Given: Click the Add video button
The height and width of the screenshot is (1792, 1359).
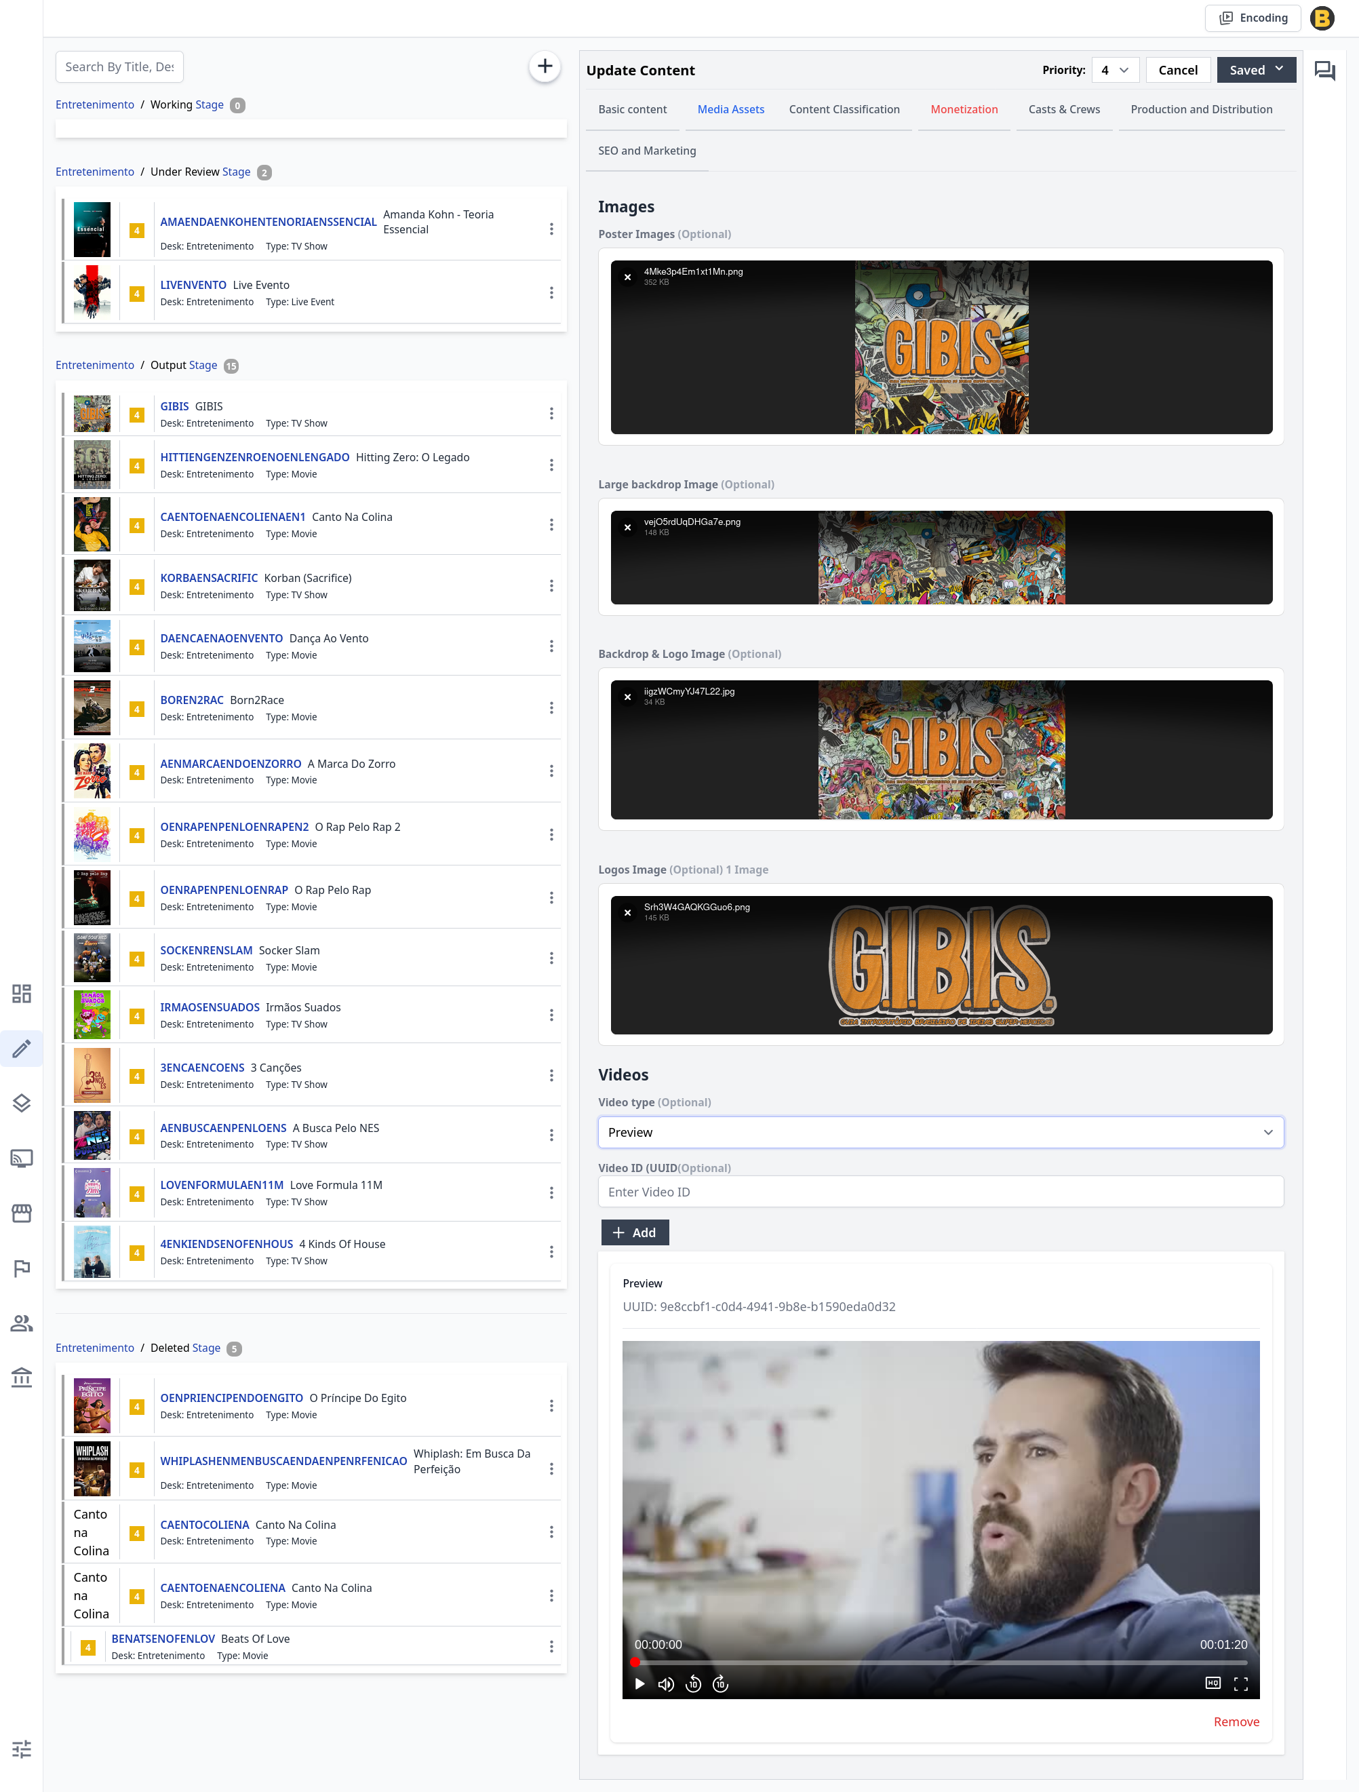Looking at the screenshot, I should [635, 1232].
